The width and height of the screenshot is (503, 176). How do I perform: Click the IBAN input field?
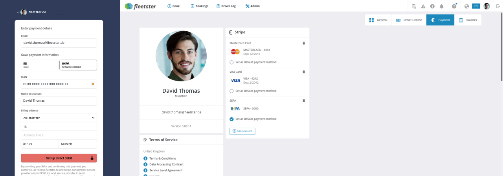[x=59, y=84]
